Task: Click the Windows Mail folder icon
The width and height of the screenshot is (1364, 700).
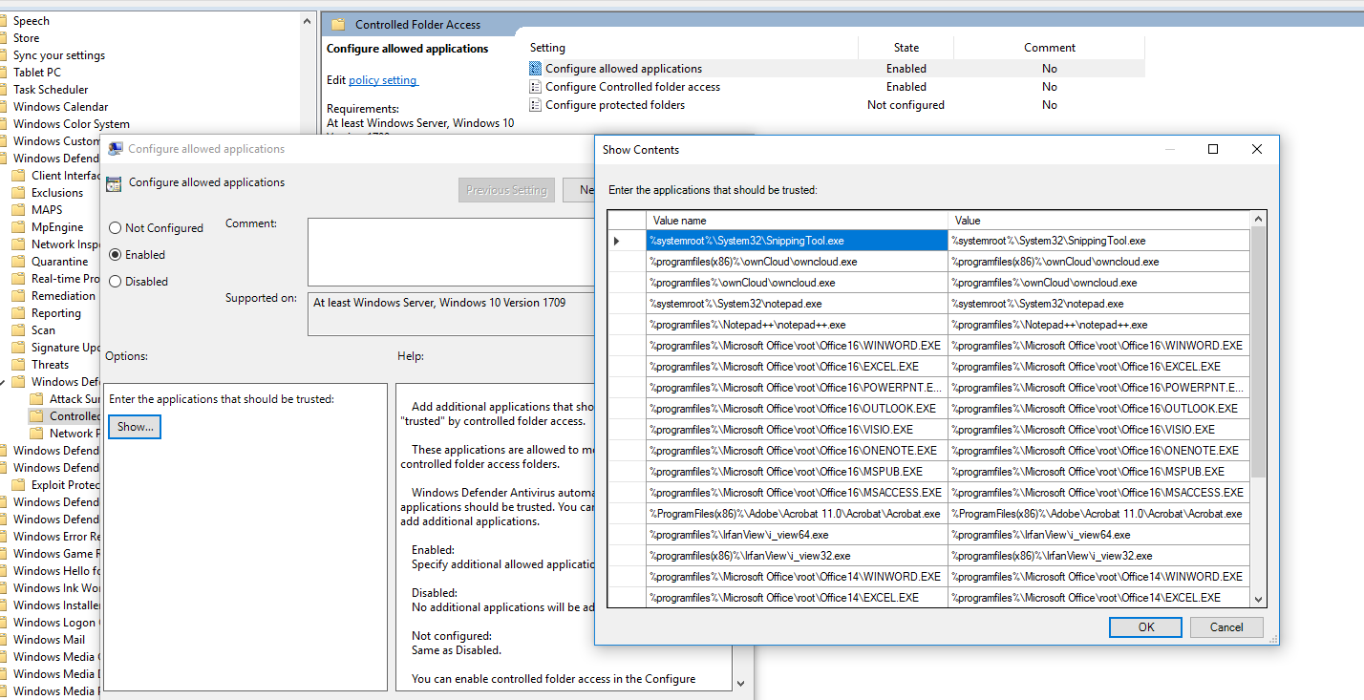Action: 4,640
